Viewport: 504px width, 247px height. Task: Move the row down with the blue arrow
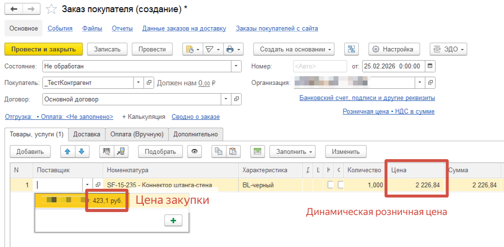(x=81, y=151)
